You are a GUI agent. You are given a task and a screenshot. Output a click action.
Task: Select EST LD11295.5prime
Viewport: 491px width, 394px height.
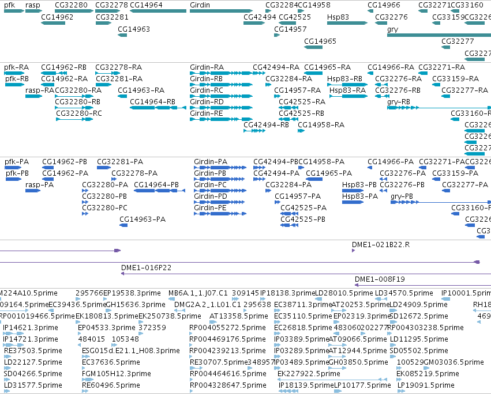pos(419,339)
